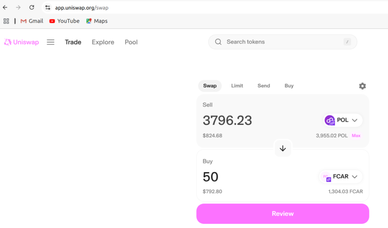Open the Gmail bookmark

32,21
